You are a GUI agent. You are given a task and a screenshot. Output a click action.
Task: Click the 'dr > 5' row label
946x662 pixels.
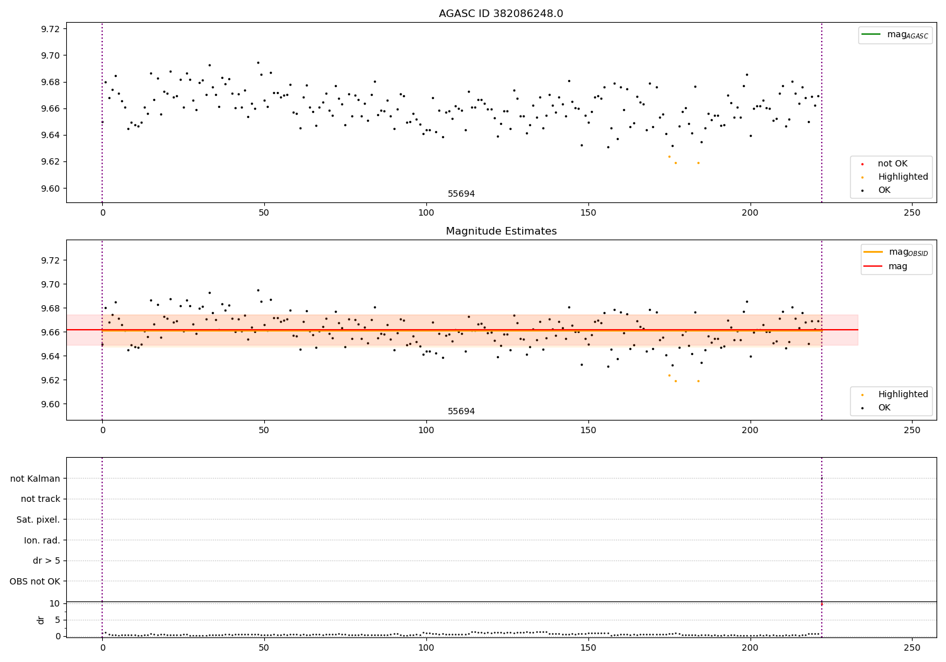[47, 561]
